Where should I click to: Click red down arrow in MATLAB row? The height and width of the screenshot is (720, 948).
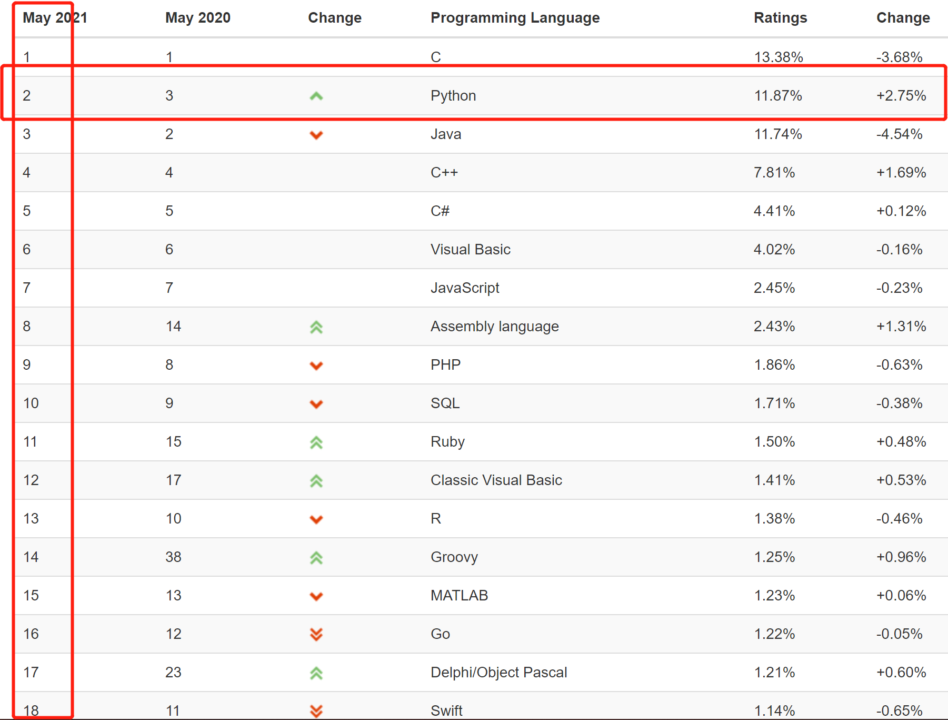click(316, 596)
